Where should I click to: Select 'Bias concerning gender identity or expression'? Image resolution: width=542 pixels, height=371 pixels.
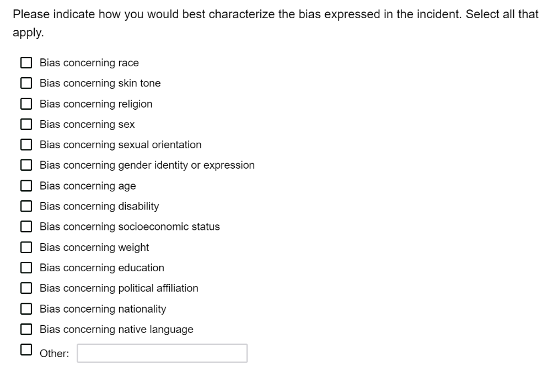26,165
